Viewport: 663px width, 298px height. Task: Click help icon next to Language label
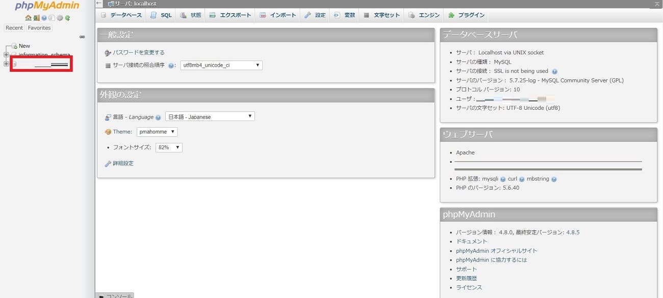click(x=158, y=117)
